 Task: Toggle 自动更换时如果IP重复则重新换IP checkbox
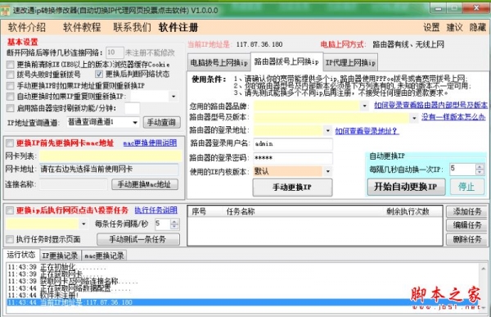pyautogui.click(x=11, y=97)
